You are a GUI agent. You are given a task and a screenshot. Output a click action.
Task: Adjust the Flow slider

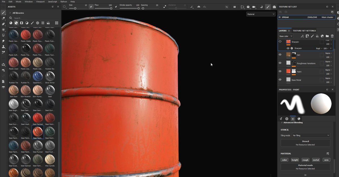click(103, 8)
